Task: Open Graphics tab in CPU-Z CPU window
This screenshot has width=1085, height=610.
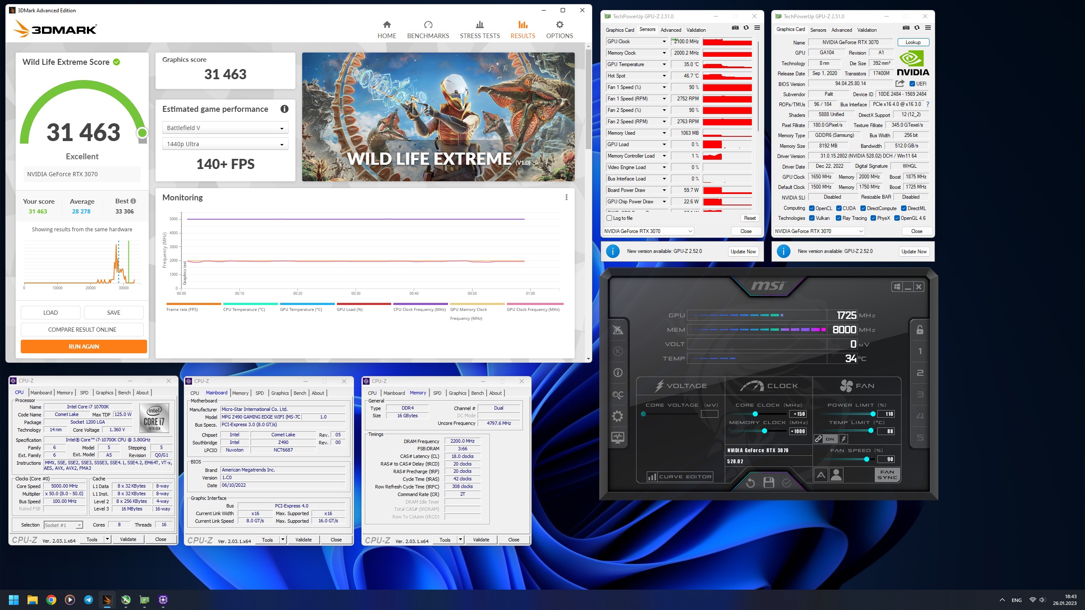Action: coord(104,393)
